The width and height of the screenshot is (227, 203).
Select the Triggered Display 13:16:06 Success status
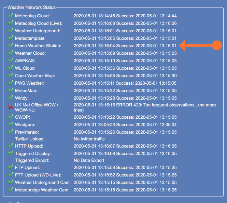tap(125, 154)
